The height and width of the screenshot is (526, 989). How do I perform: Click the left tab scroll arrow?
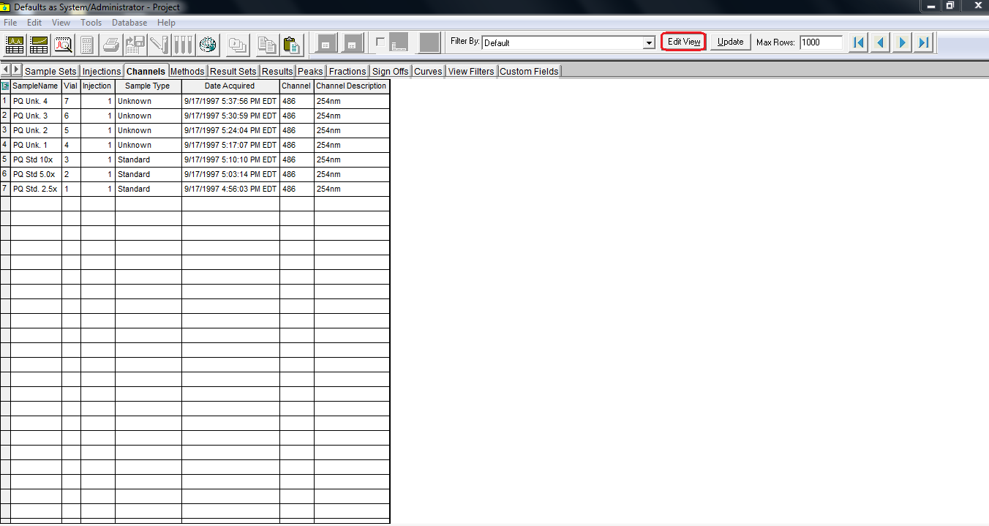(x=5, y=70)
